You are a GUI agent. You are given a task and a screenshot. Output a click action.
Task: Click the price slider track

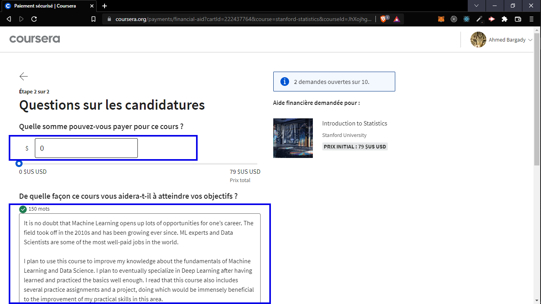pyautogui.click(x=138, y=163)
